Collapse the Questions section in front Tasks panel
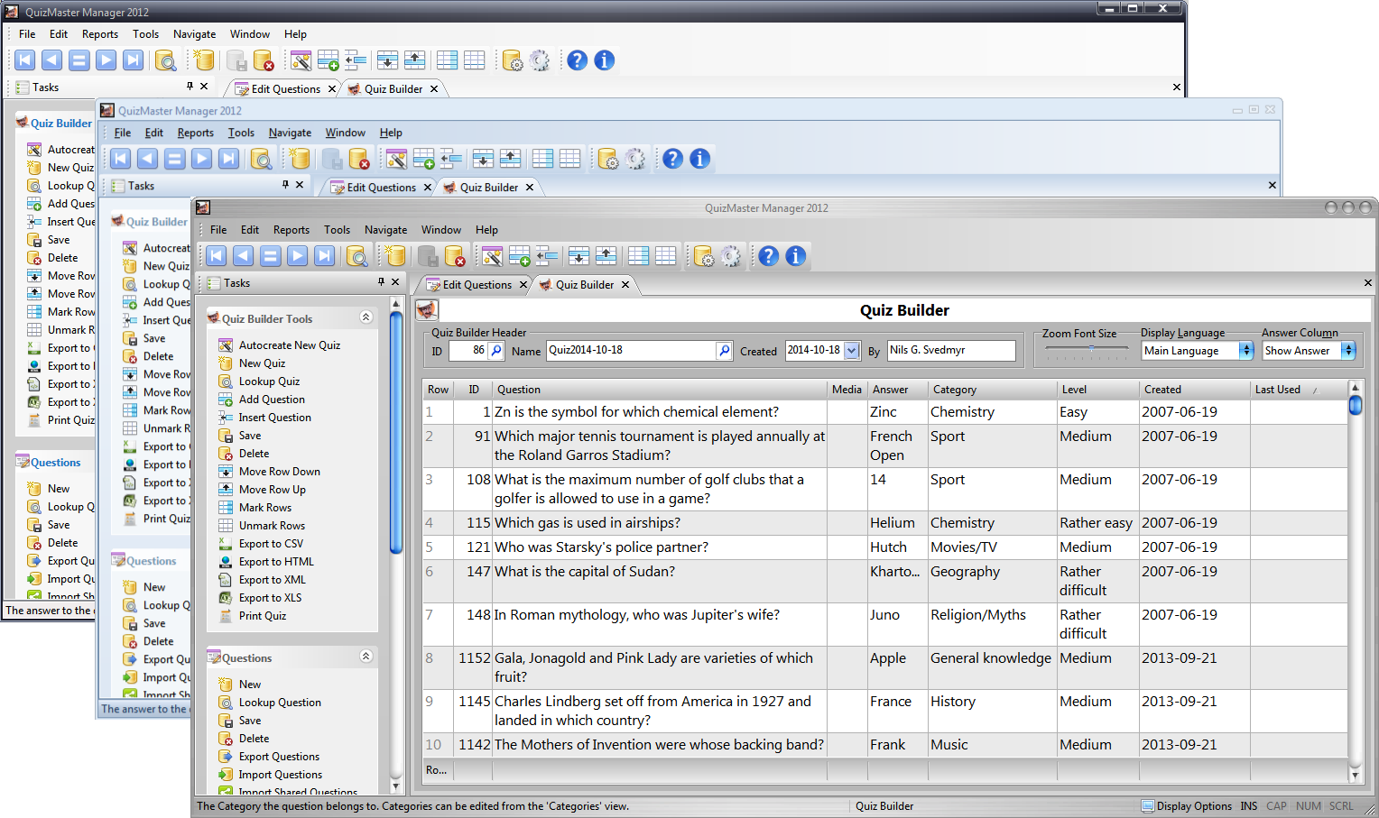The width and height of the screenshot is (1379, 818). 366,657
